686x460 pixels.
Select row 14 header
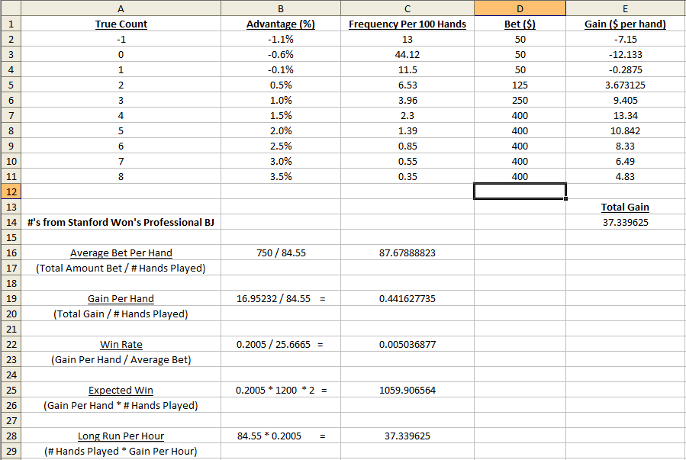11,222
